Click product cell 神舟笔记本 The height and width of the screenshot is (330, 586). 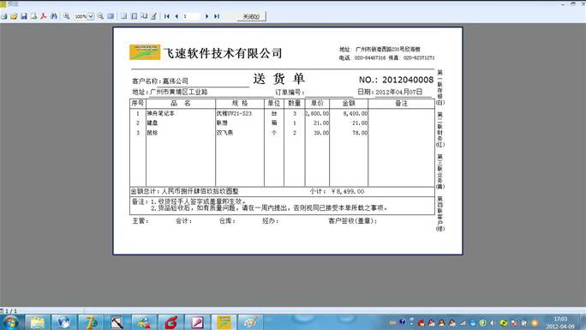point(161,113)
